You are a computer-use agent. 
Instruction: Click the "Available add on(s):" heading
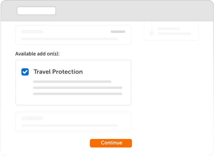point(37,54)
